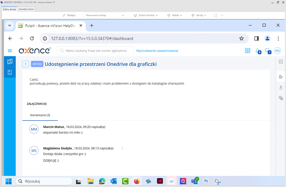Open the ticket details panel icon
The image size is (286, 187).
281,77
